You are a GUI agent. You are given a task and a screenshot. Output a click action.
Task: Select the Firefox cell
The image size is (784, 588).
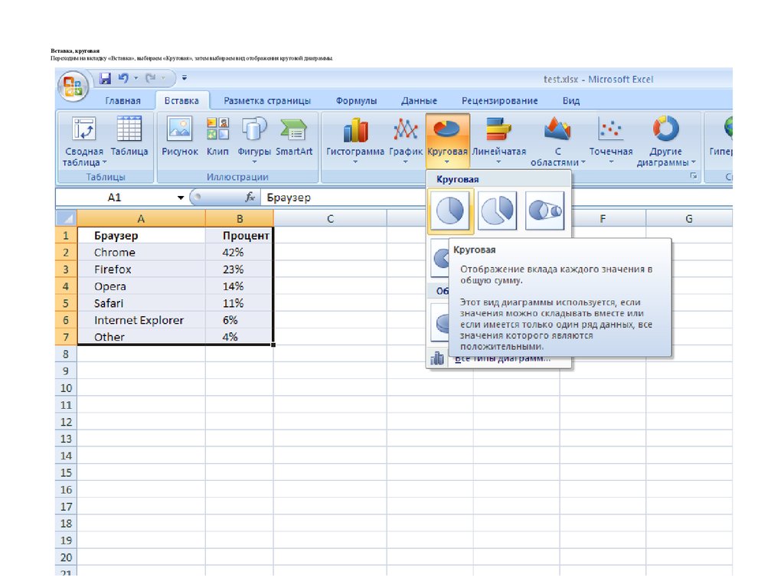coord(141,269)
